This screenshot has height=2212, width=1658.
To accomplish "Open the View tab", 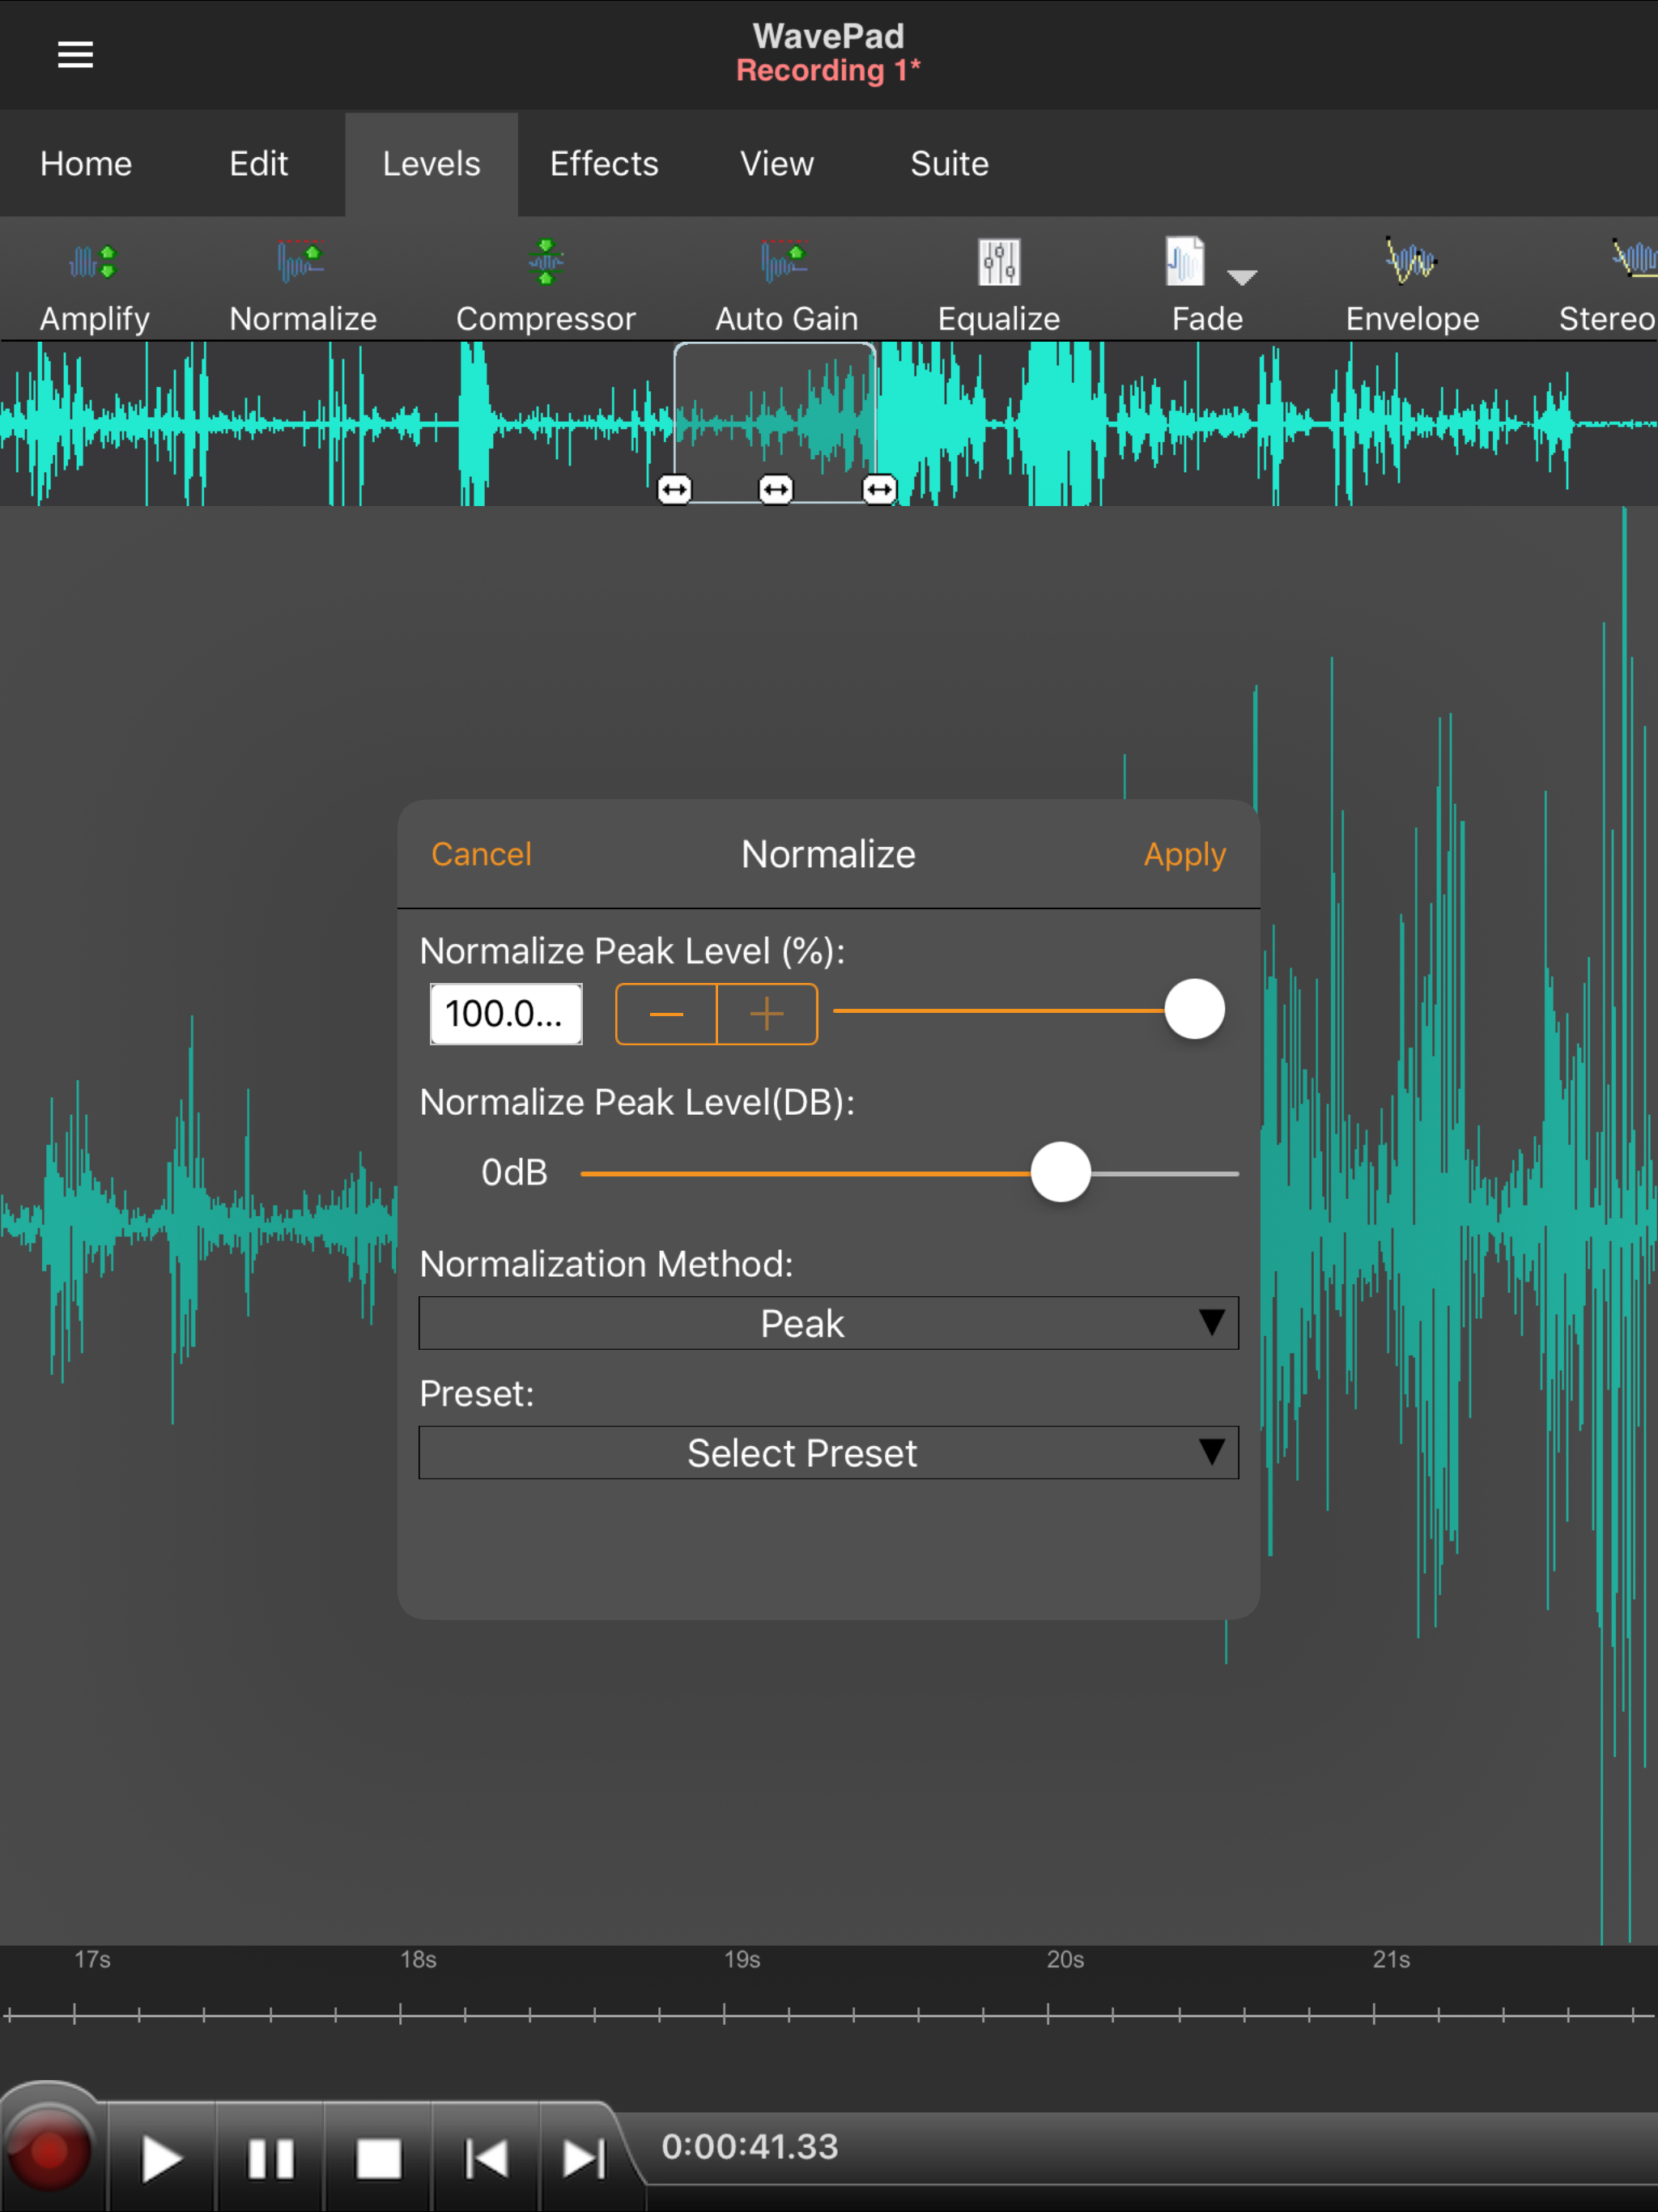I will 777,164.
